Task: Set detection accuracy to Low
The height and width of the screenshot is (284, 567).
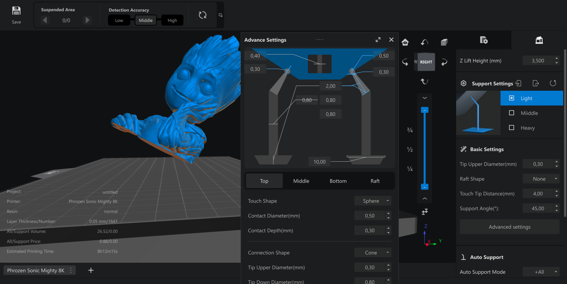Action: point(119,20)
